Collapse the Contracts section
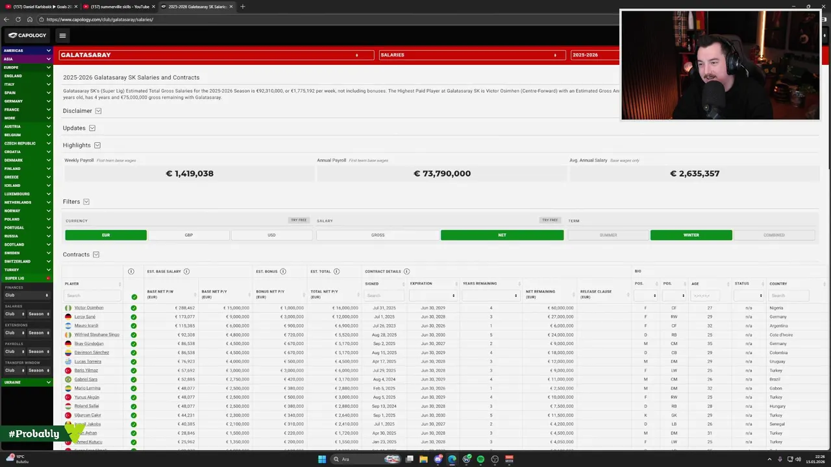The width and height of the screenshot is (831, 467). coord(95,255)
